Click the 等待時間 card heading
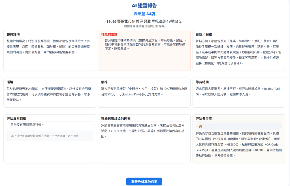This screenshot has height=186, width=290. [202, 82]
